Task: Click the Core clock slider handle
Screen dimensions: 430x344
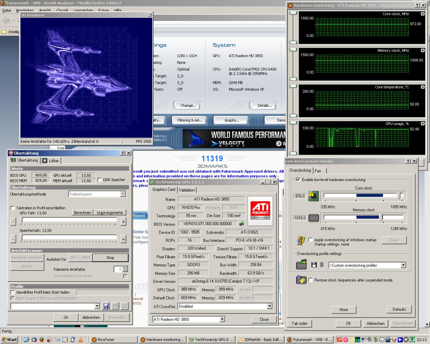Action: (399, 196)
